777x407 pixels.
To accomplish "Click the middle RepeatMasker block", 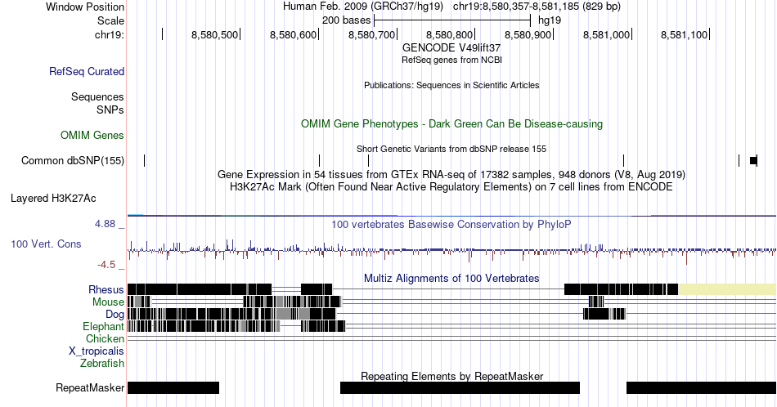I will [x=460, y=387].
